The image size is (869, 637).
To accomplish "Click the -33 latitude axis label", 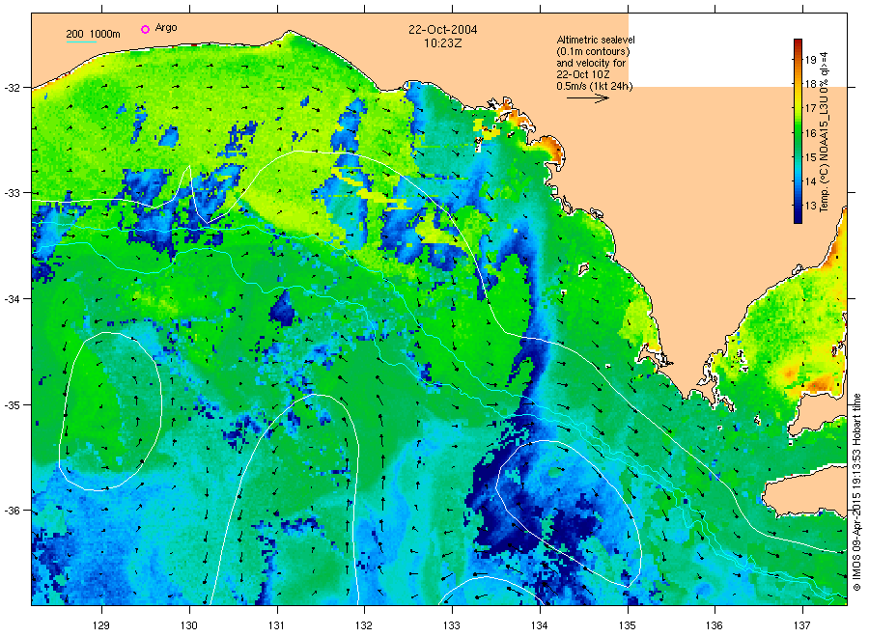I will click(13, 193).
